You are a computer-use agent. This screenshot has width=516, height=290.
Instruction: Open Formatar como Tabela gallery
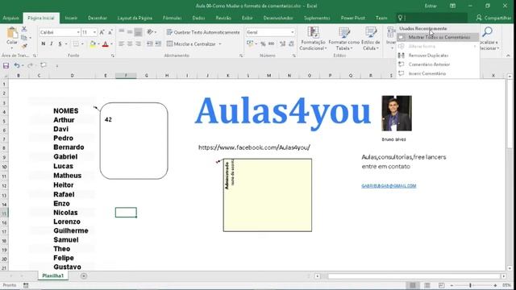point(344,39)
